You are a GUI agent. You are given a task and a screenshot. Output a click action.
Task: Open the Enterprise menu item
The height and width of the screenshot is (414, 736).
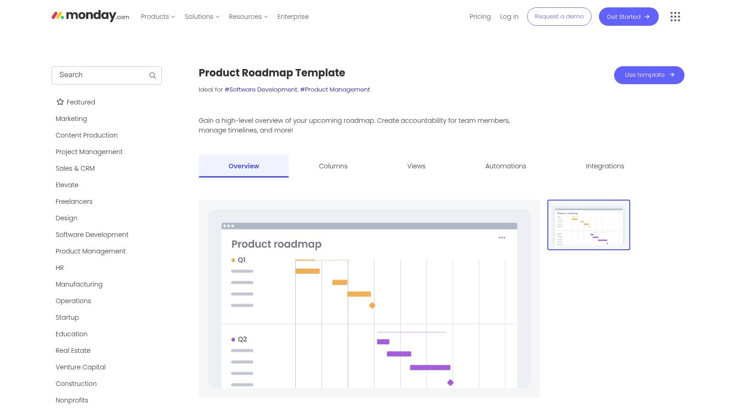tap(293, 17)
